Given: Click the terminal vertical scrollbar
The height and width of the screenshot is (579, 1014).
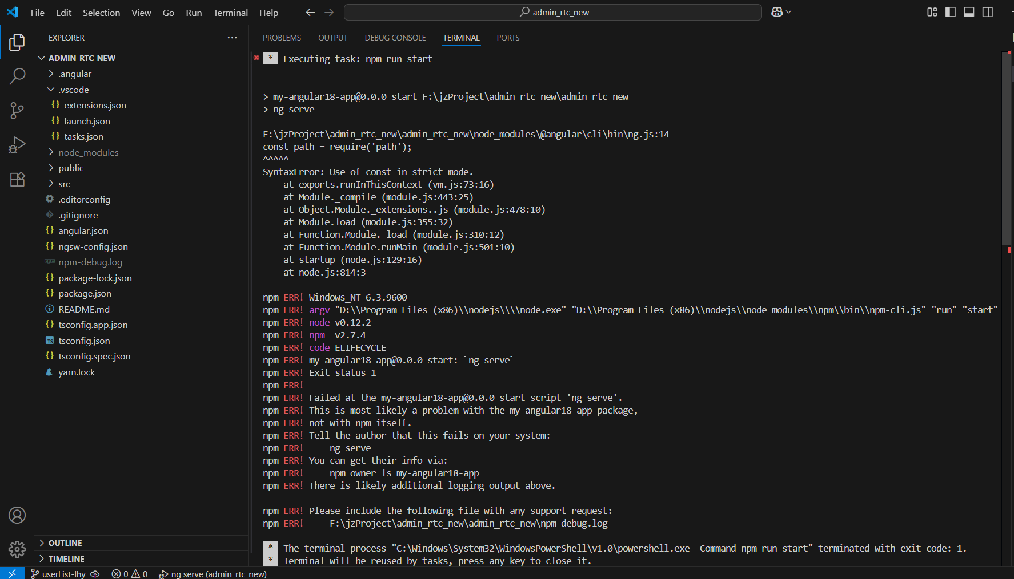Looking at the screenshot, I should pyautogui.click(x=1007, y=148).
